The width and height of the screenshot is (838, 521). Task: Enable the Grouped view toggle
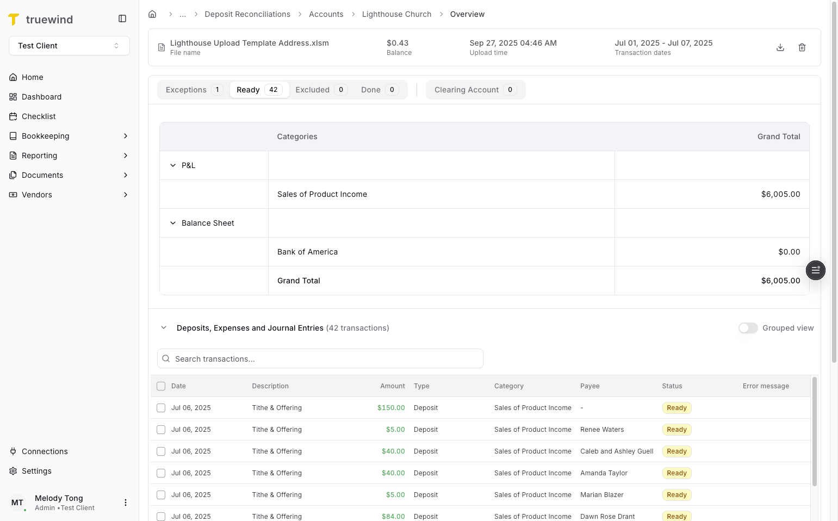tap(748, 328)
